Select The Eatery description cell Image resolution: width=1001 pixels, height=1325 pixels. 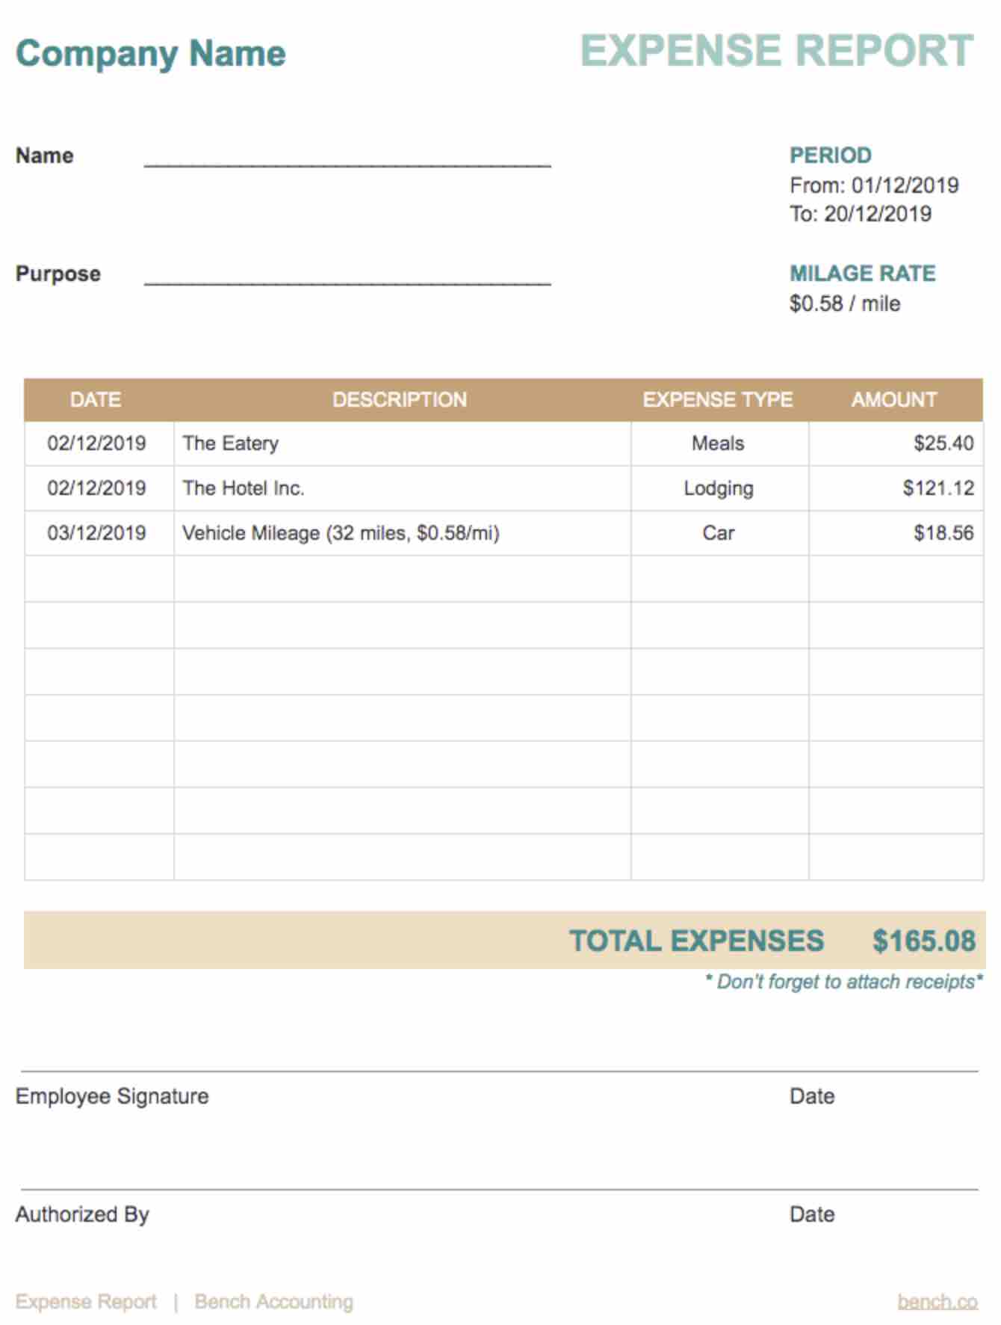[x=403, y=443]
